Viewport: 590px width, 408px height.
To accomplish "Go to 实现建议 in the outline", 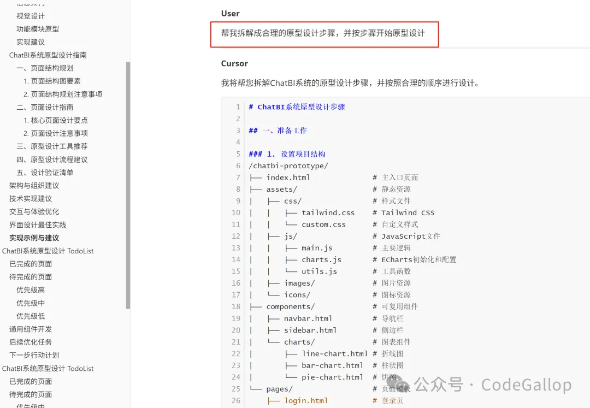I will tap(31, 42).
